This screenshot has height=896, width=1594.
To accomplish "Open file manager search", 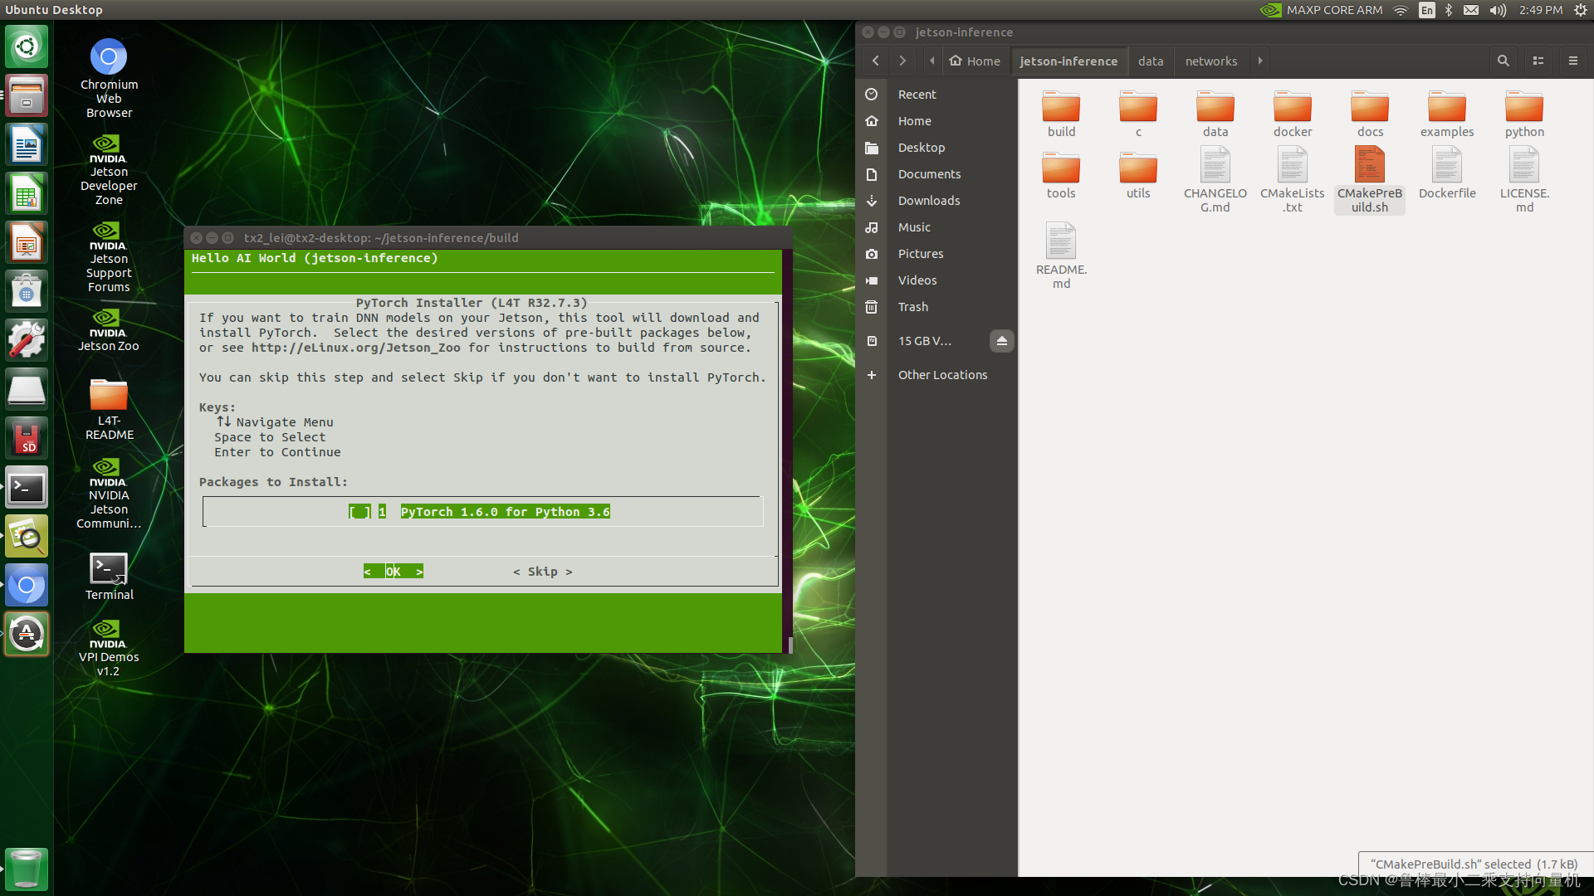I will (x=1503, y=61).
